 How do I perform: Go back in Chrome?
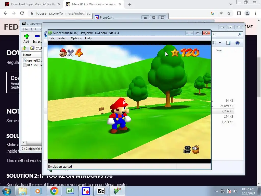tap(6, 13)
